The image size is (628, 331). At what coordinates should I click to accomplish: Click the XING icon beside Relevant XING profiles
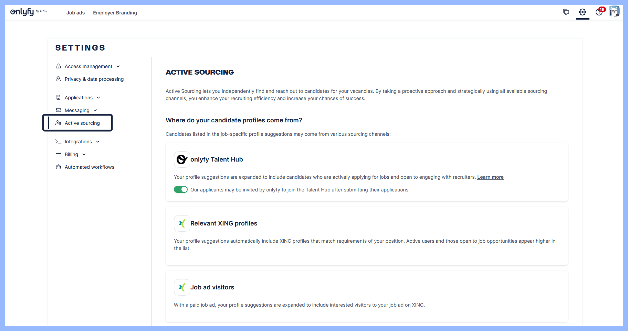[182, 223]
